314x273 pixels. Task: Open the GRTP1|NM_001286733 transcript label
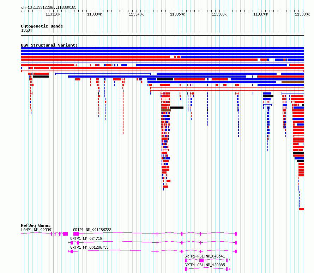[89, 247]
